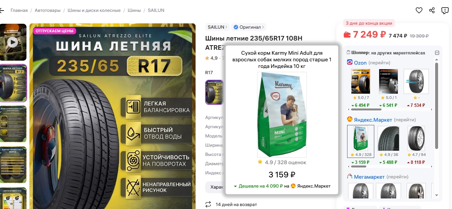452x209 pixels.
Task: Open Автотовары breadcrumb
Action: tap(48, 10)
